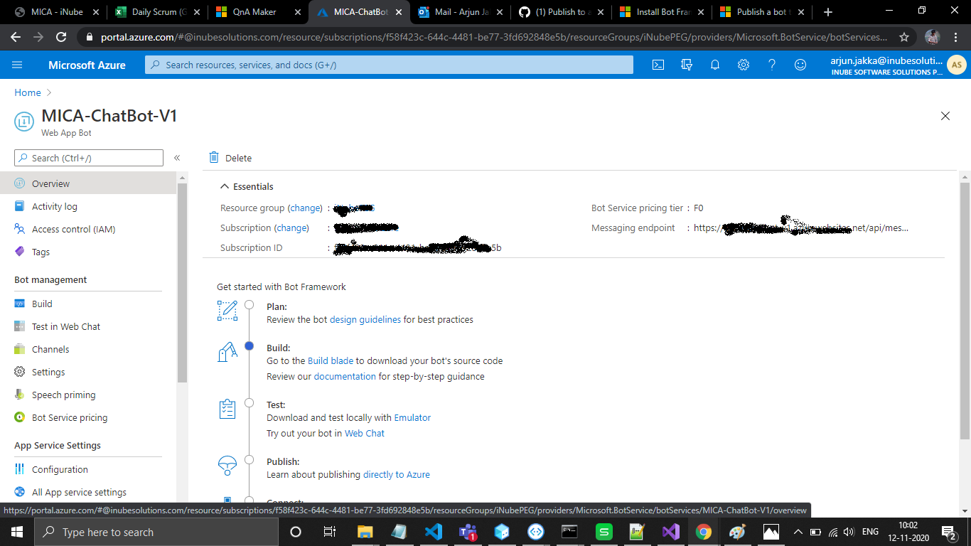
Task: Launch Visual Studio Code from the taskbar
Action: (433, 532)
